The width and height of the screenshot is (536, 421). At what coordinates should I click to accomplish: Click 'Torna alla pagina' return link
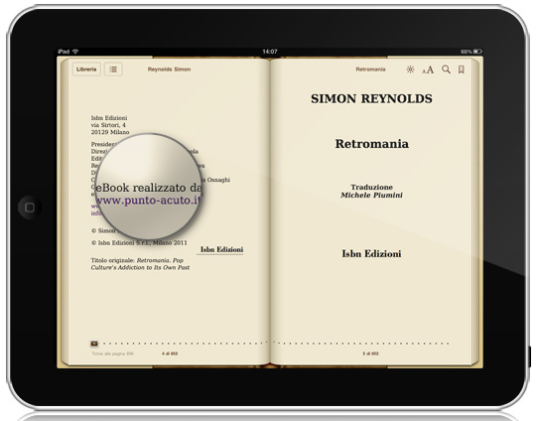112,353
